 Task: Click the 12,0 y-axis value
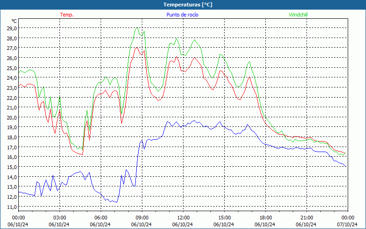(12, 197)
